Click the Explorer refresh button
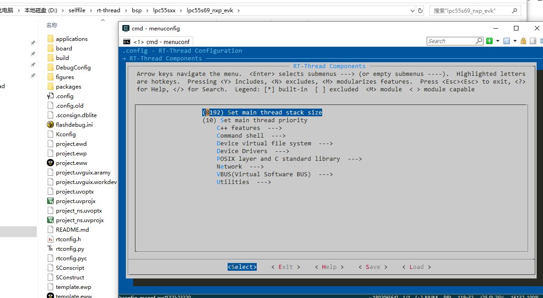This screenshot has height=298, width=543. pyautogui.click(x=420, y=11)
